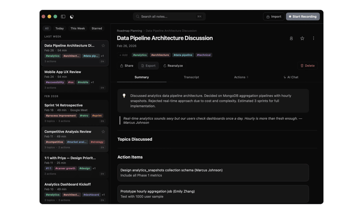Toggle the sidebar panel icon
The height and width of the screenshot is (214, 363).
63,17
